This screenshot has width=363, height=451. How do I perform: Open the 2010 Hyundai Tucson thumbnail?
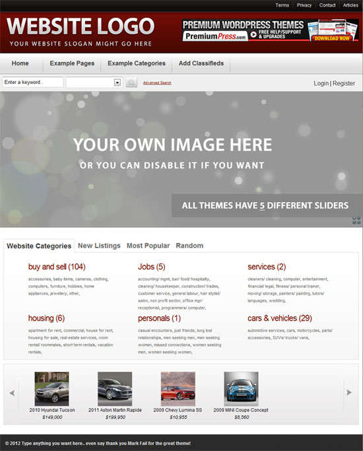[51, 388]
